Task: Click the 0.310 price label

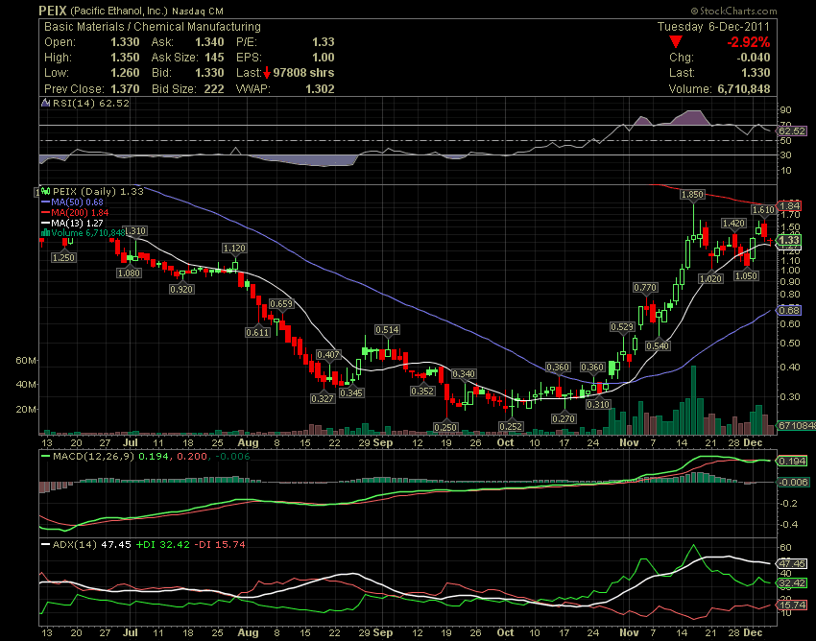Action: 598,404
